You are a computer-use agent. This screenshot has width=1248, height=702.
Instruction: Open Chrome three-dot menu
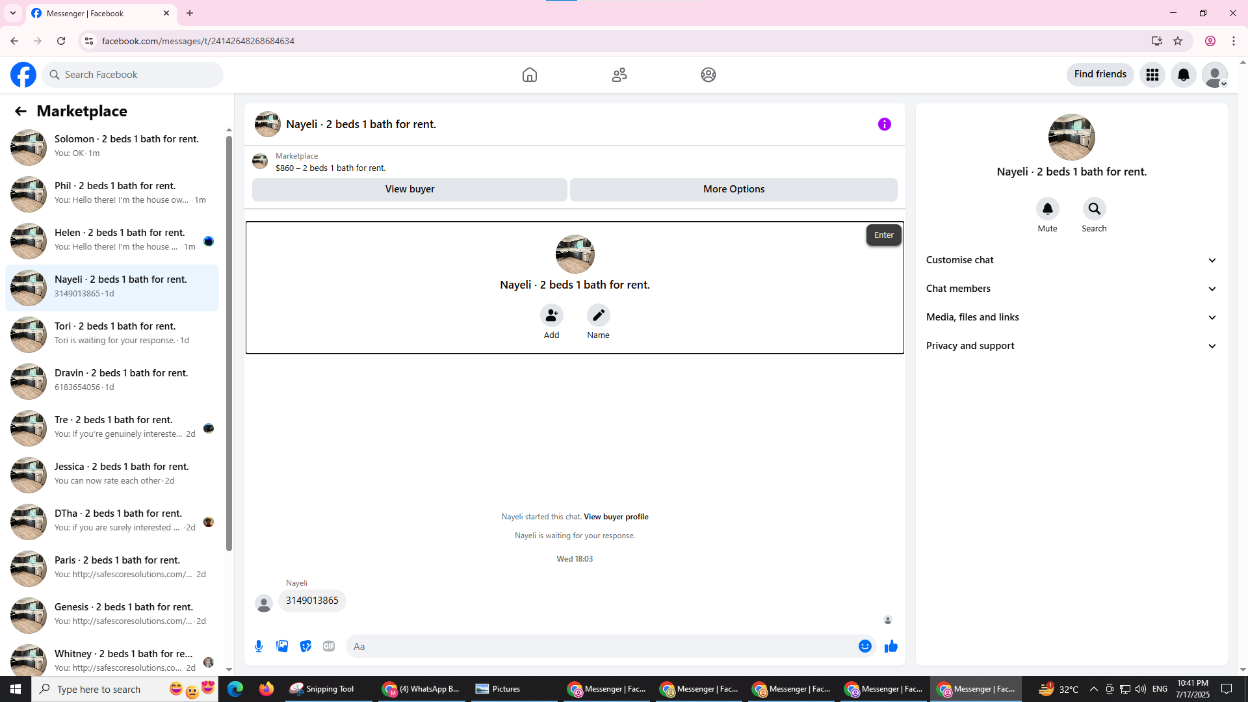(1234, 41)
